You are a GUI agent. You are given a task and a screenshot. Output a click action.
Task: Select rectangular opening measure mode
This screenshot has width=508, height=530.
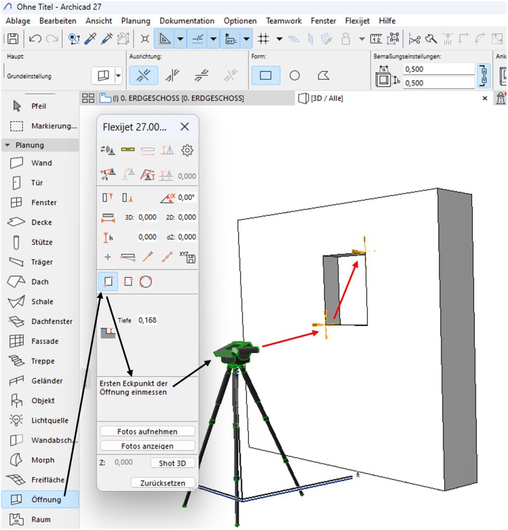pos(108,281)
